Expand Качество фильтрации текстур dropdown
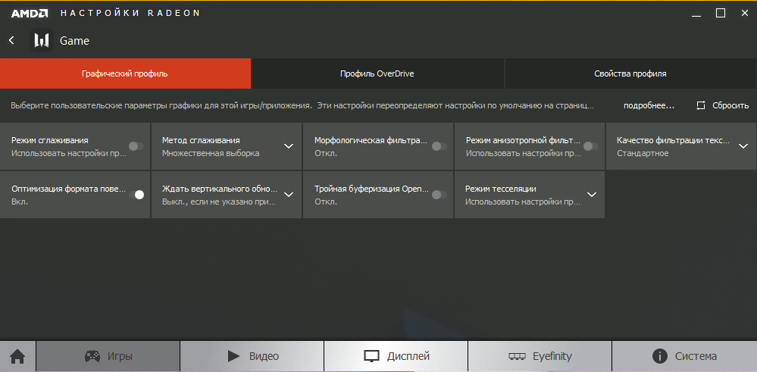 (x=743, y=146)
